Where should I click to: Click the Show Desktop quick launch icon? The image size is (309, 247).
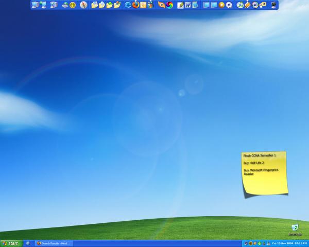pos(28,243)
